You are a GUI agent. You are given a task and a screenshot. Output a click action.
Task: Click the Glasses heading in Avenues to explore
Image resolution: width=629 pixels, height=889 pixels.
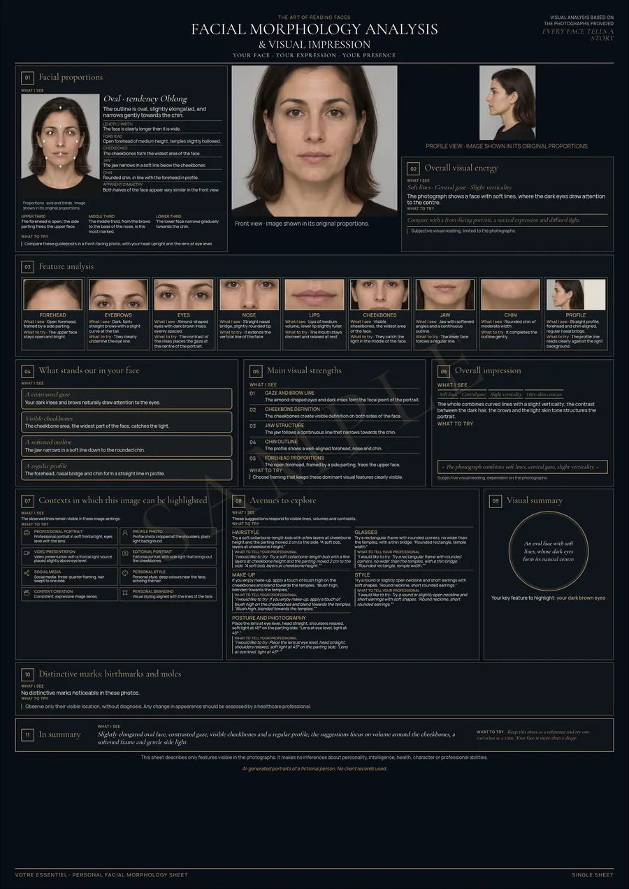point(366,533)
